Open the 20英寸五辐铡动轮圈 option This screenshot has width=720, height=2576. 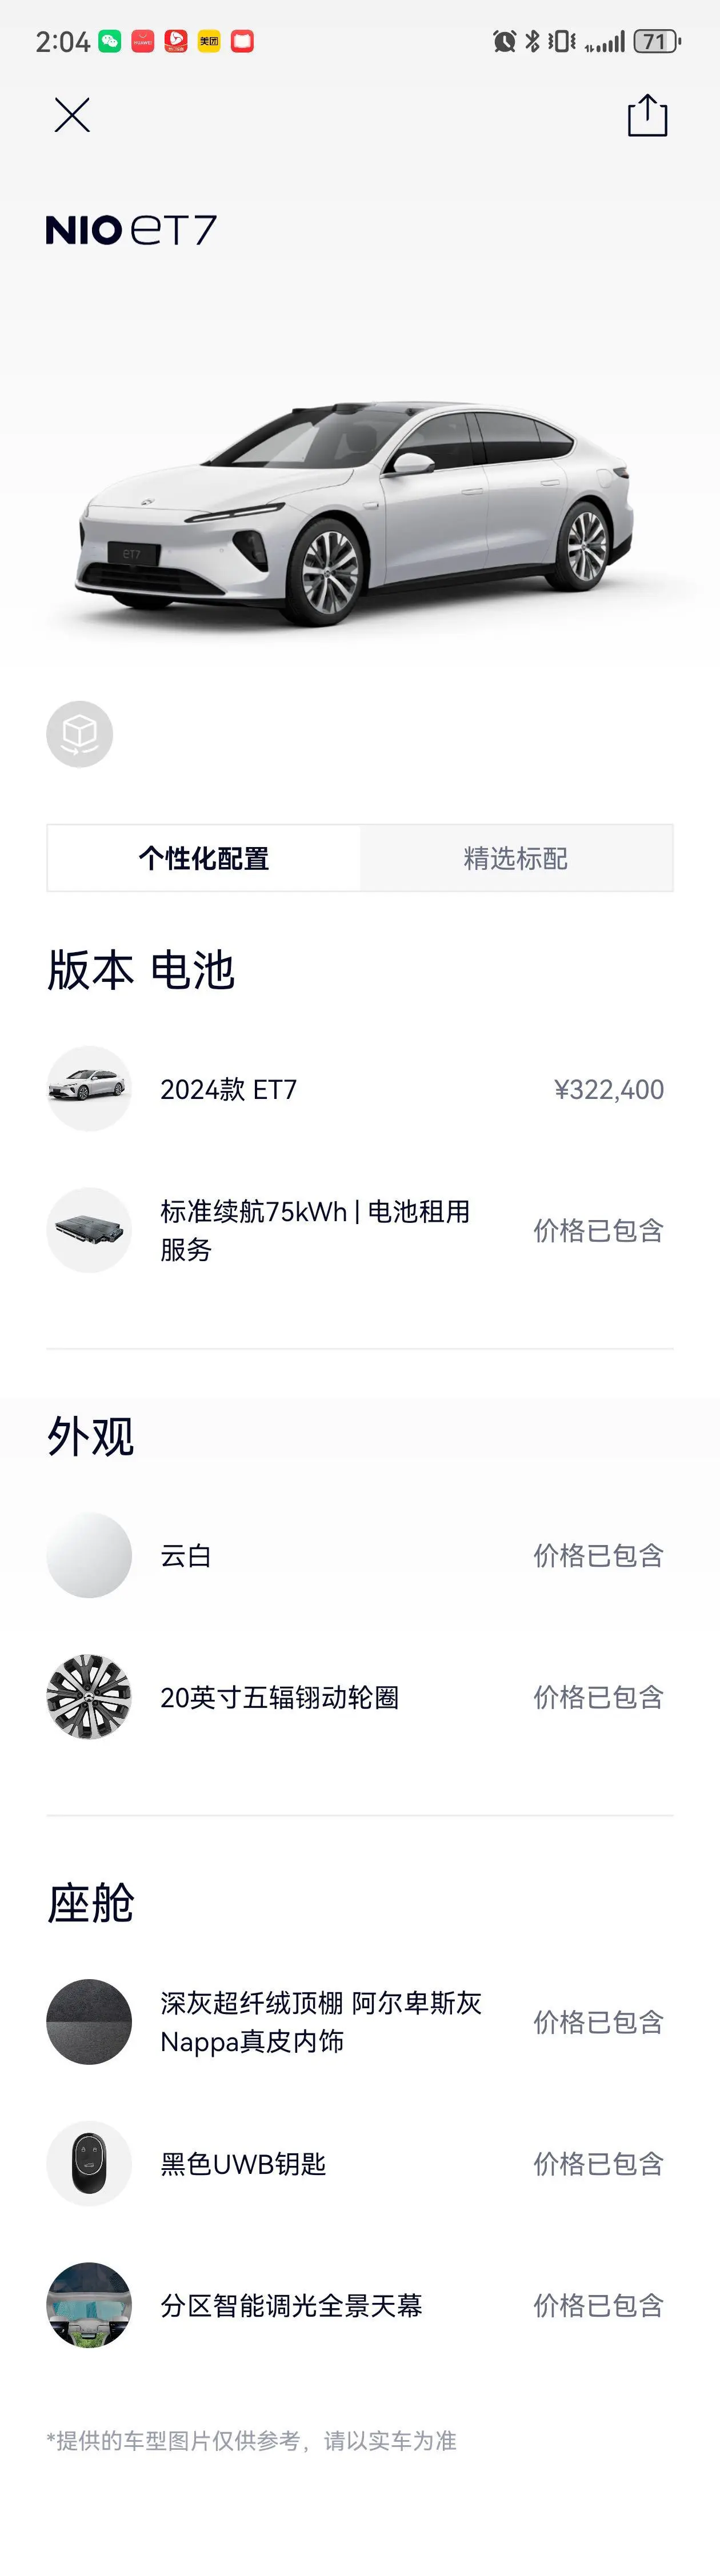[x=279, y=1697]
